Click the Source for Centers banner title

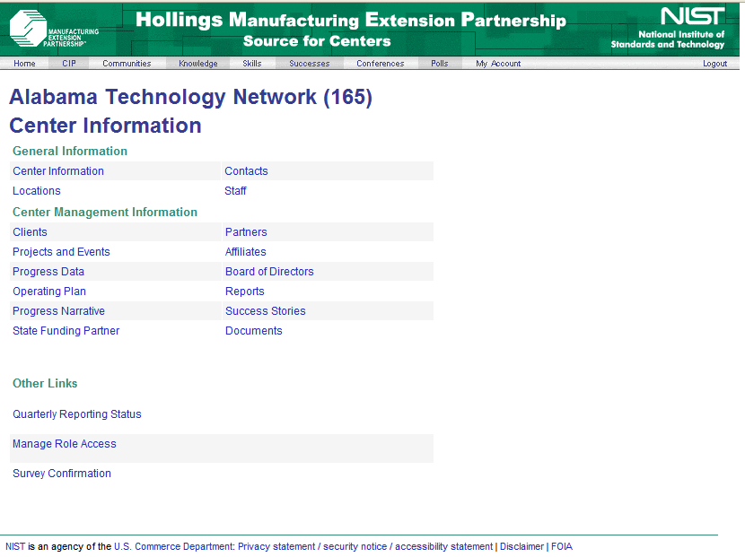point(317,41)
